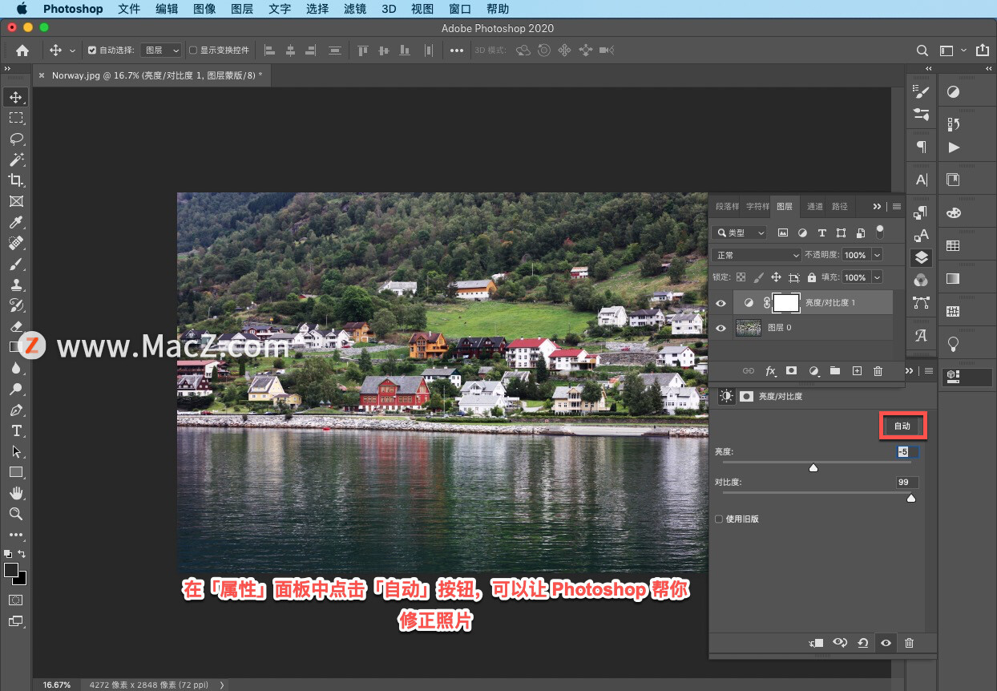Select the Eyedropper tool
Viewport: 997px width, 691px height.
point(16,222)
